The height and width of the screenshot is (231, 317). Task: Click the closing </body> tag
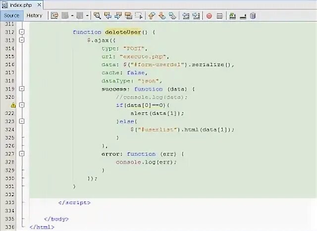pyautogui.click(x=56, y=219)
